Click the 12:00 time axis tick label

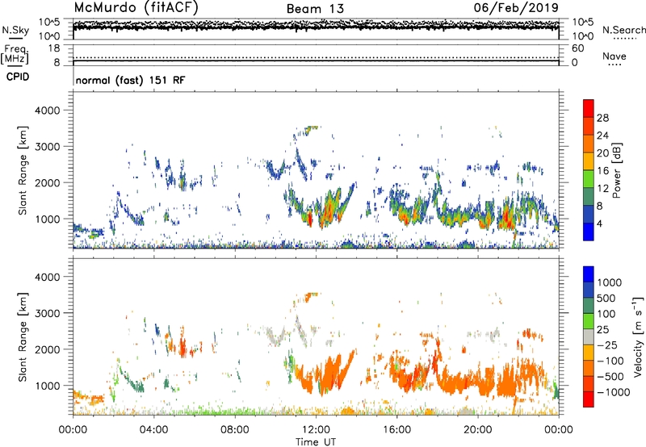click(316, 430)
